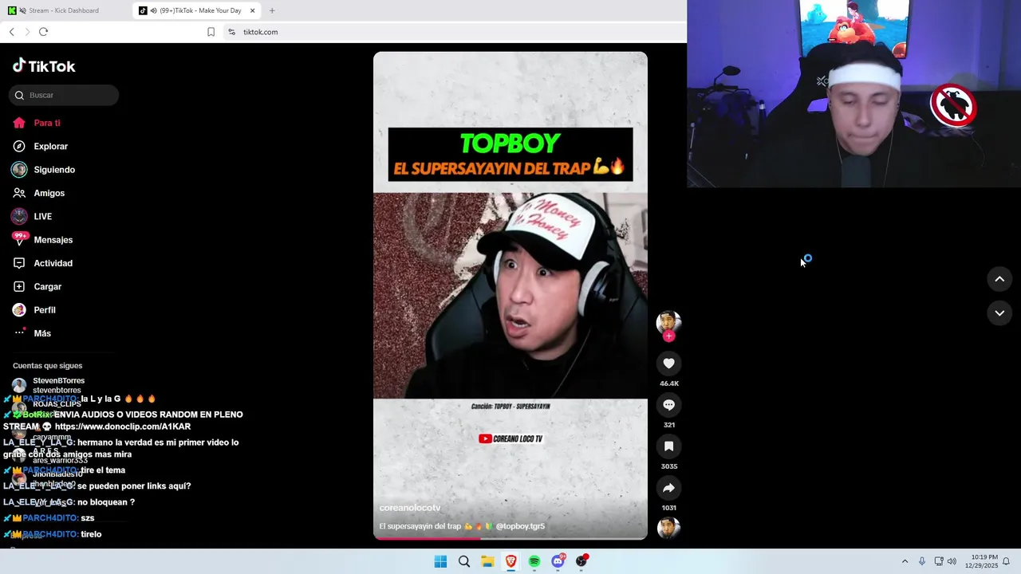Click the browser forward arrow
The image size is (1021, 574).
(27, 32)
